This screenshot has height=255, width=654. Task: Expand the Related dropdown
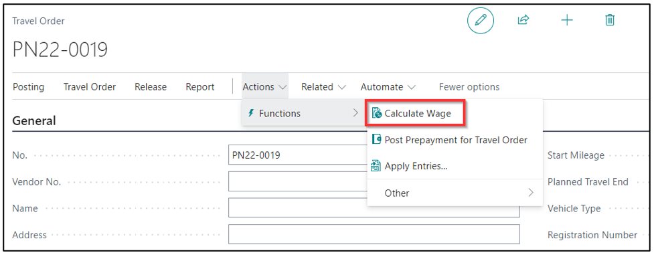[x=324, y=87]
